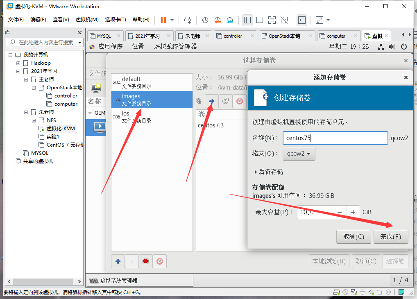This screenshot has width=417, height=299.
Task: Click the delete pool icon
Action: (x=160, y=261)
